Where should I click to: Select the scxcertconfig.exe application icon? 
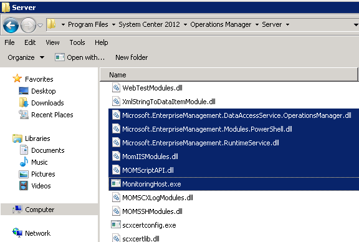[116, 225]
